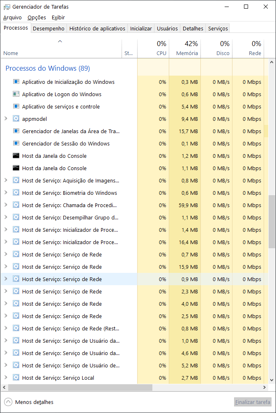
Task: Click the vertical scrollbar up arrow
Action: pyautogui.click(x=272, y=62)
